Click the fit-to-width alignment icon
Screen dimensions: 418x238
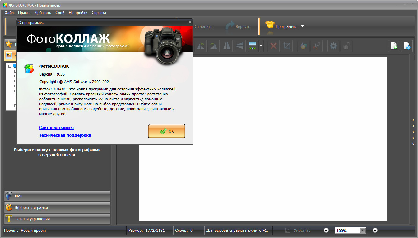pyautogui.click(x=253, y=46)
